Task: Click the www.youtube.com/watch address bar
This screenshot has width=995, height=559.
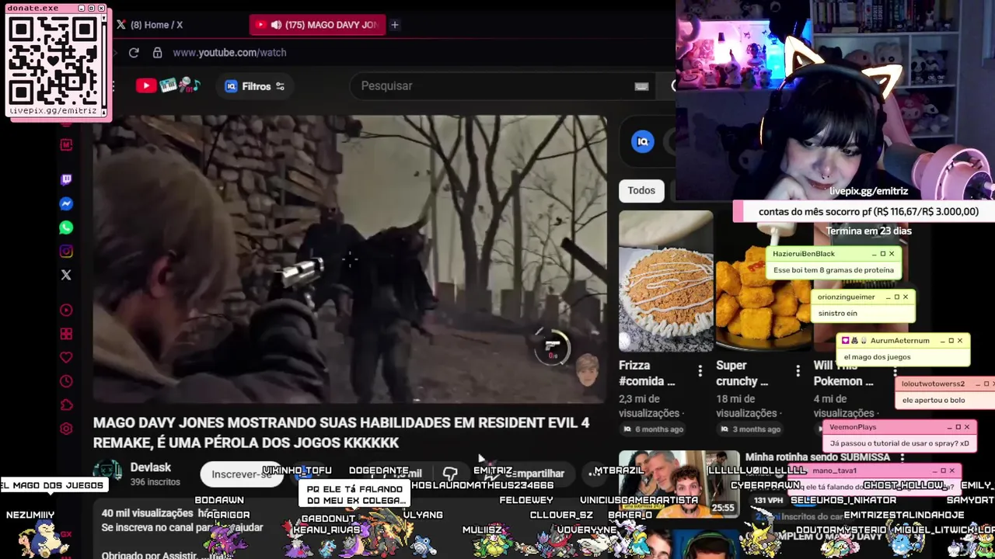Action: click(229, 53)
